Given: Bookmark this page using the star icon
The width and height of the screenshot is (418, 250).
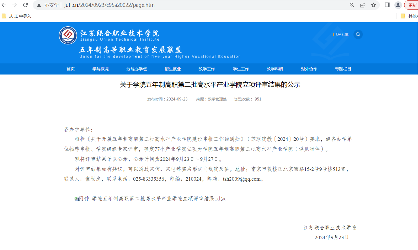Looking at the screenshot, I should (x=374, y=5).
